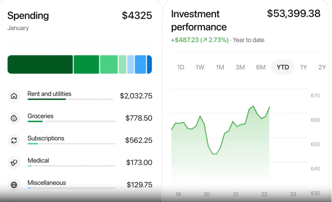Open the Medical category label
The height and width of the screenshot is (202, 332).
[38, 161]
